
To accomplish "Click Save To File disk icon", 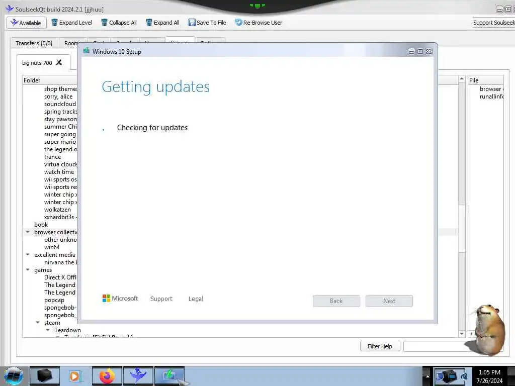I will click(x=192, y=23).
